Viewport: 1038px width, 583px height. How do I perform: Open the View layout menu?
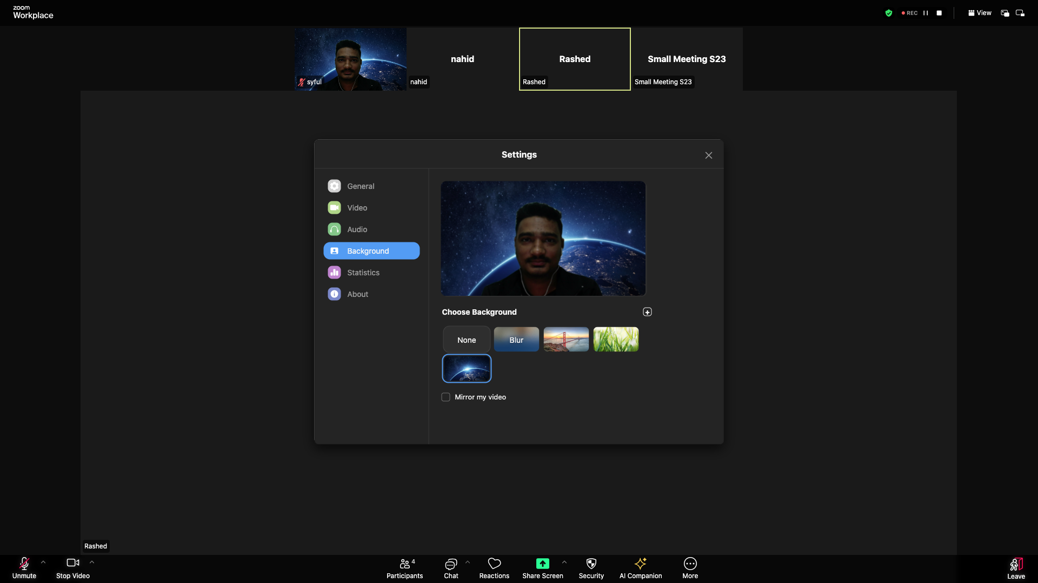click(x=980, y=13)
